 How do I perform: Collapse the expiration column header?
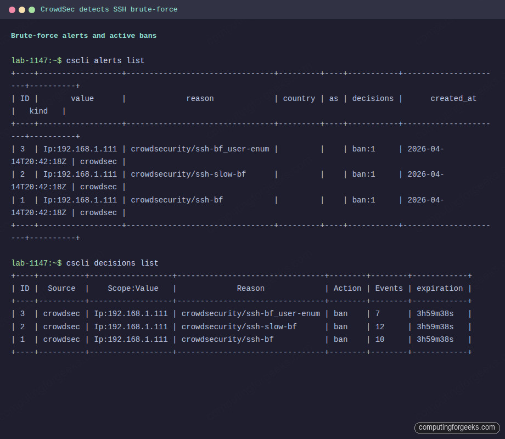440,288
